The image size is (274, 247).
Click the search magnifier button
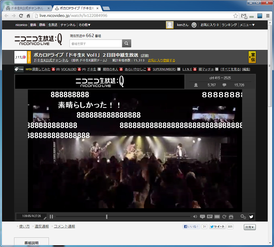point(126,43)
